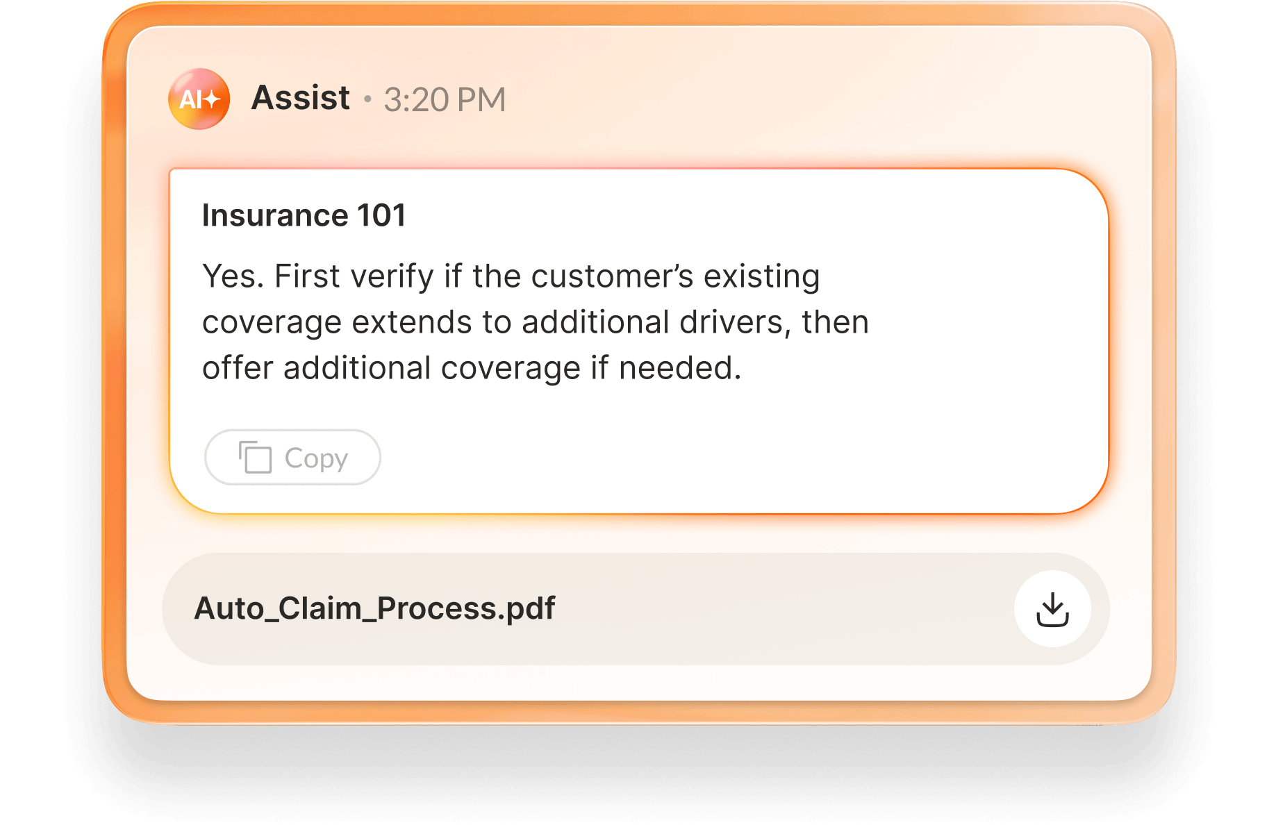This screenshot has height=825, width=1276.
Task: Click the Insurance 101 card title
Action: pyautogui.click(x=304, y=215)
